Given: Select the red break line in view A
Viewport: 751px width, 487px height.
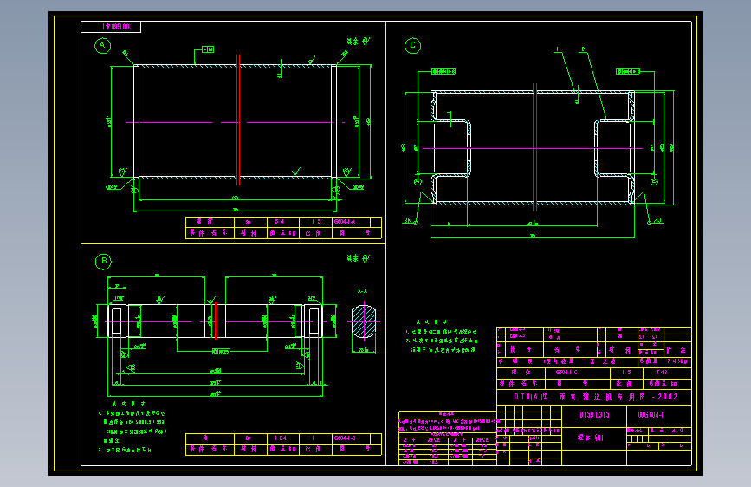Looking at the screenshot, I should click(x=238, y=120).
